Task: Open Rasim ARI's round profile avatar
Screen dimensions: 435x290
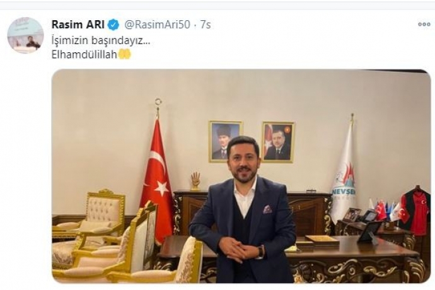Action: (25, 35)
